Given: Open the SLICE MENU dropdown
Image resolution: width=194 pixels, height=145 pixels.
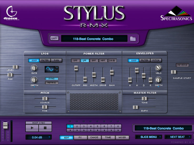Looking at the screenshot, I should pyautogui.click(x=149, y=137).
